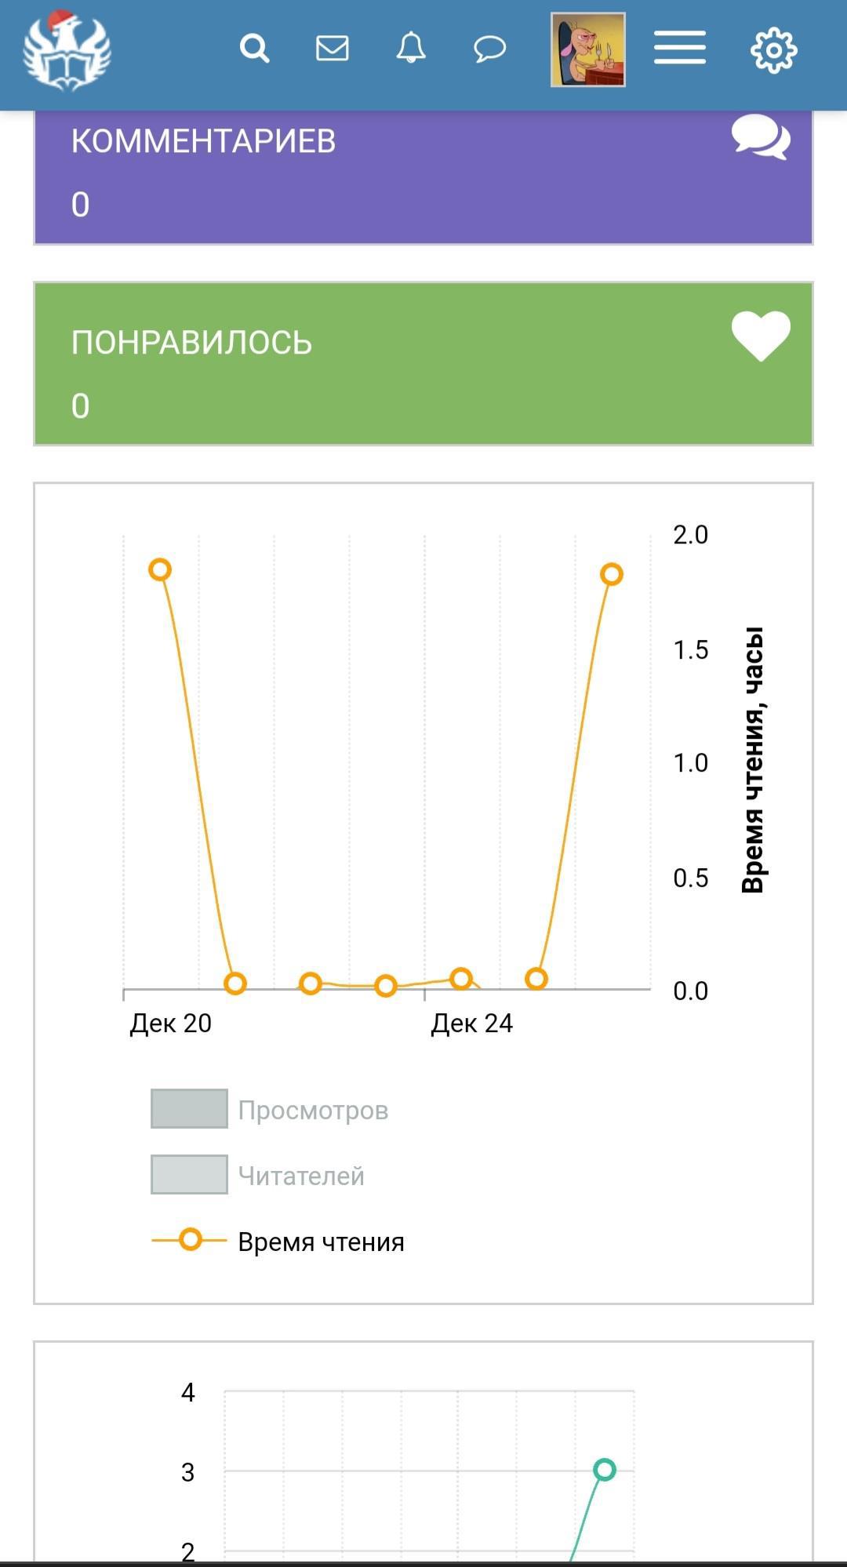Click the site eagle logo
Image resolution: width=847 pixels, height=1567 pixels.
[x=67, y=51]
